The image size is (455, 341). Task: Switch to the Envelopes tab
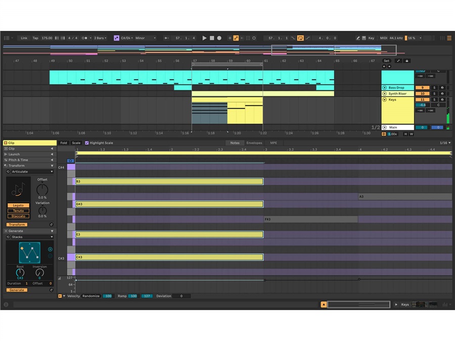254,143
